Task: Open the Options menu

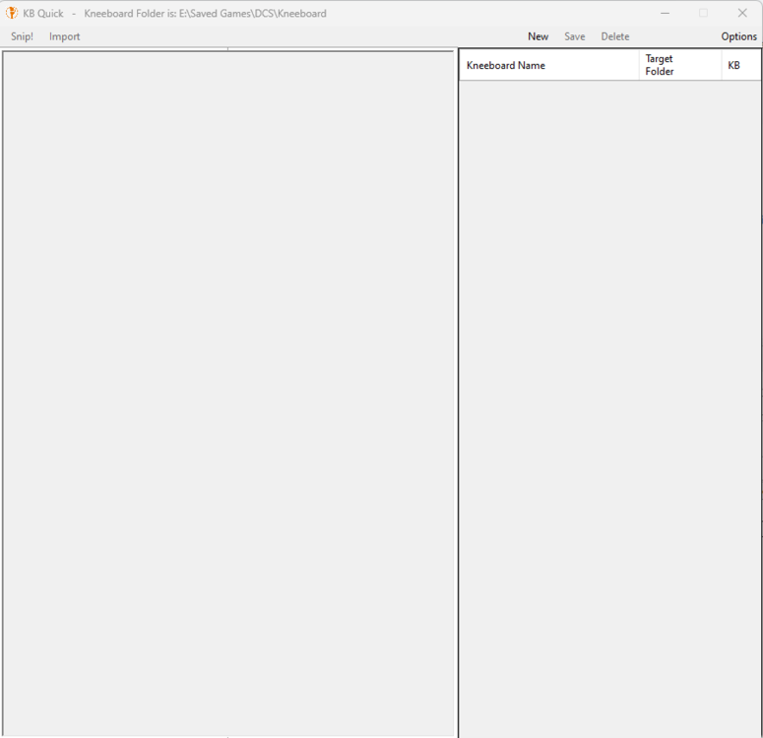Action: pos(738,36)
